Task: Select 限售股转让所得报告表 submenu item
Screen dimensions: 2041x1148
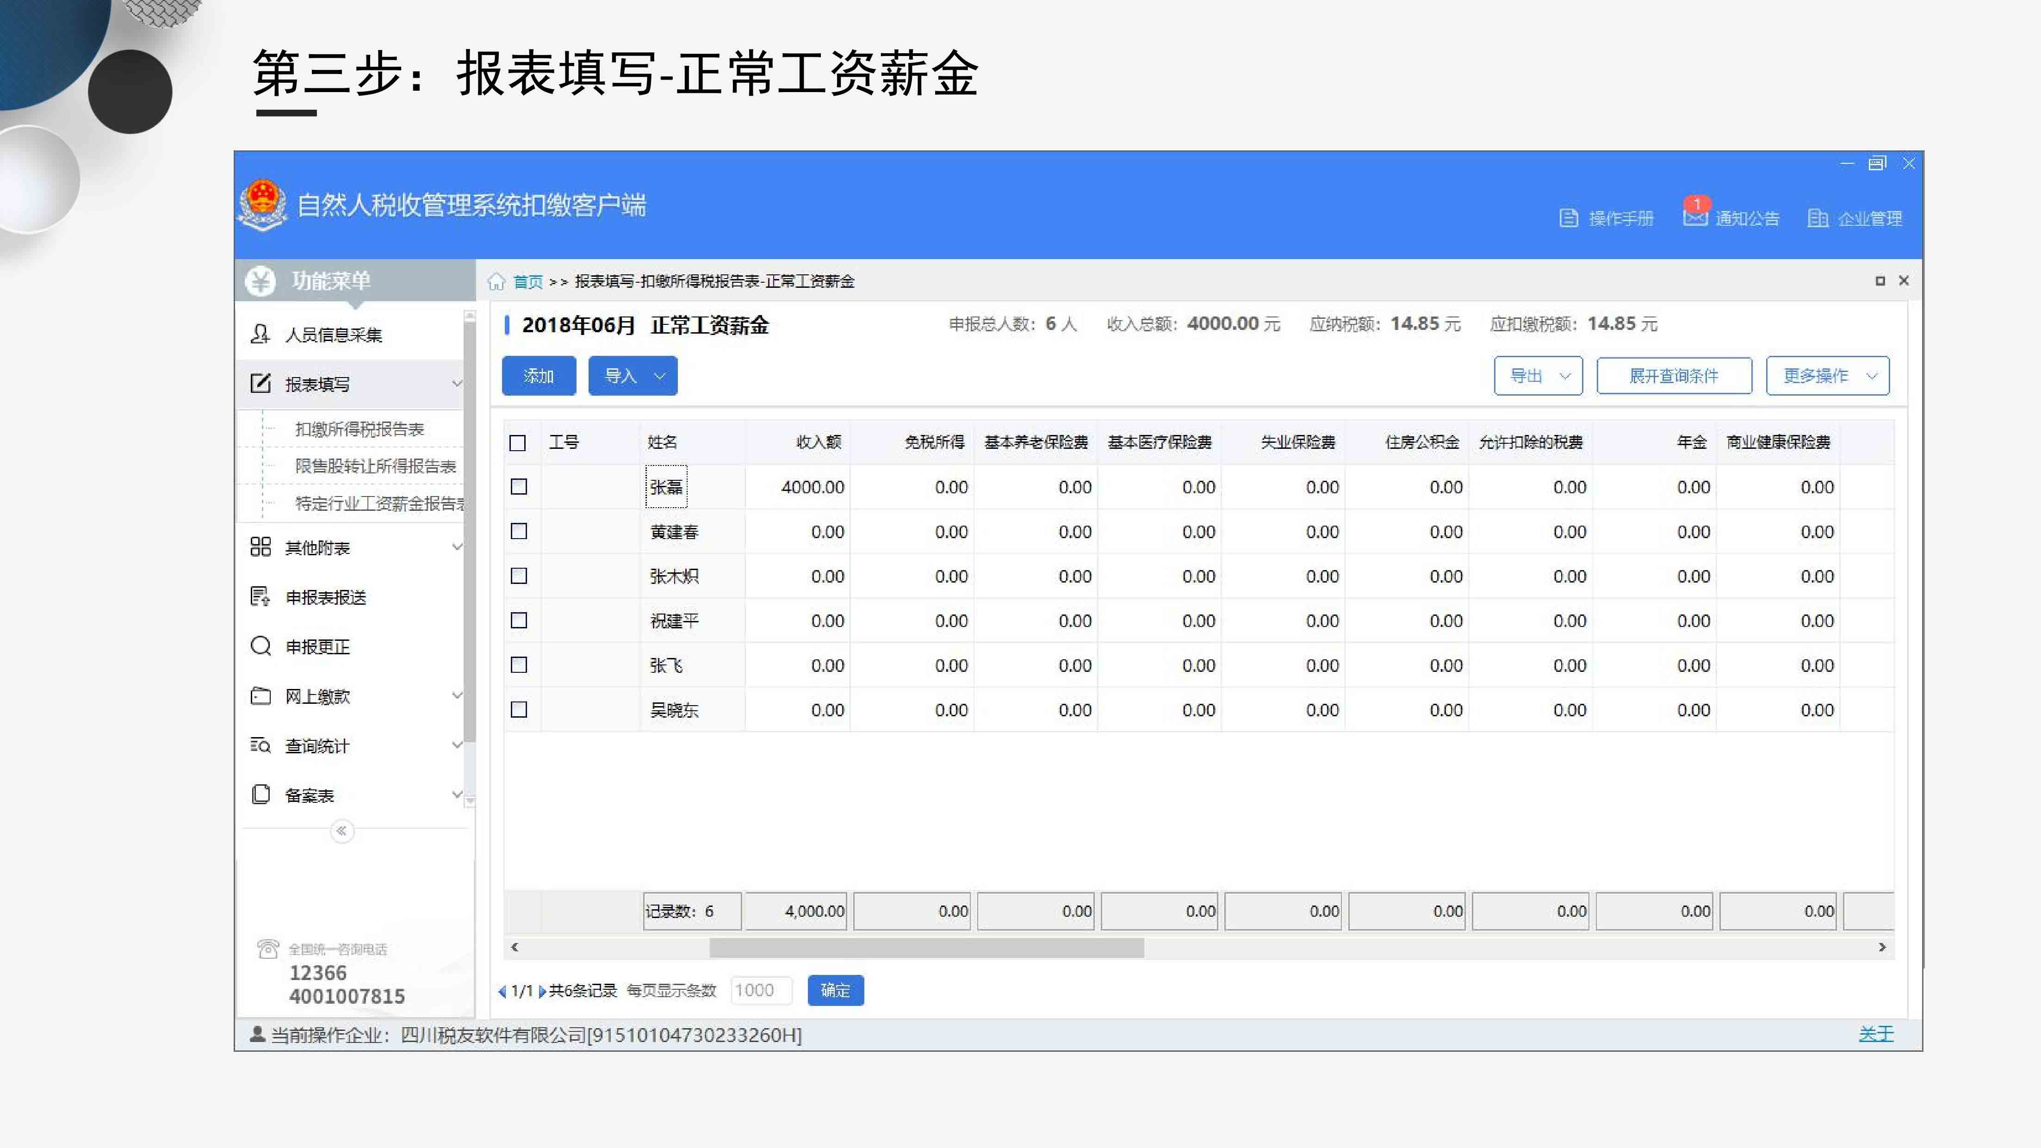Action: 376,466
